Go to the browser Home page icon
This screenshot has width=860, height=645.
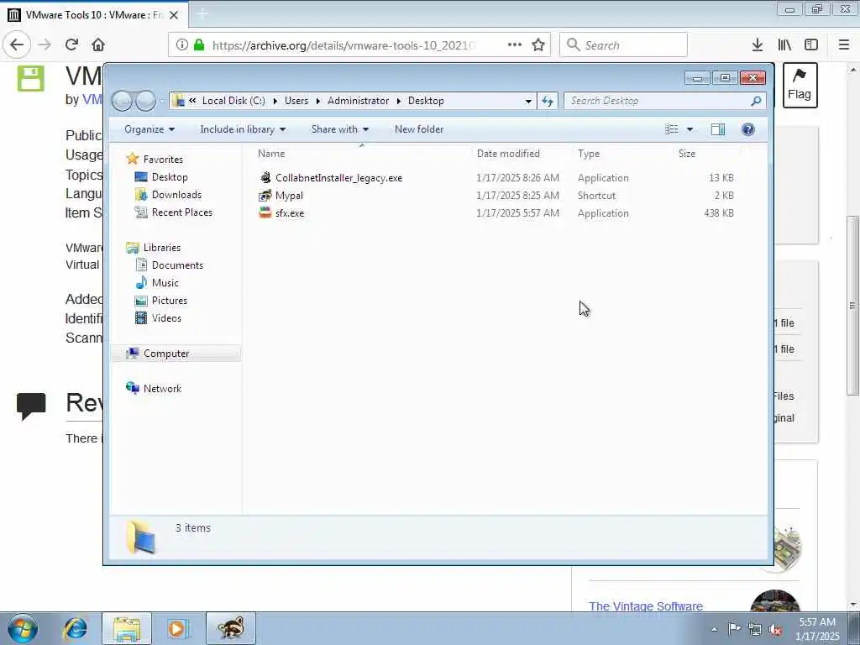(98, 45)
